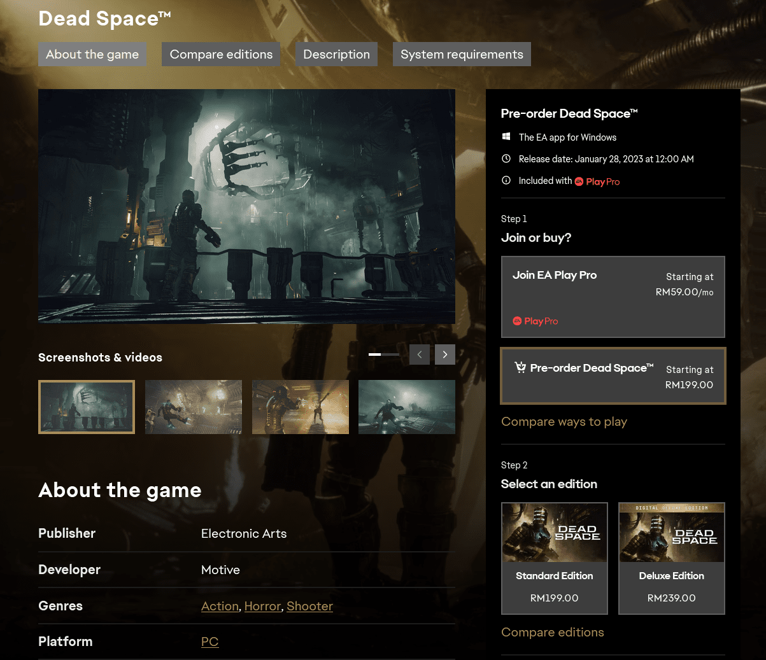766x660 pixels.
Task: Select the third thumbnail with orange lighting
Action: pos(301,407)
